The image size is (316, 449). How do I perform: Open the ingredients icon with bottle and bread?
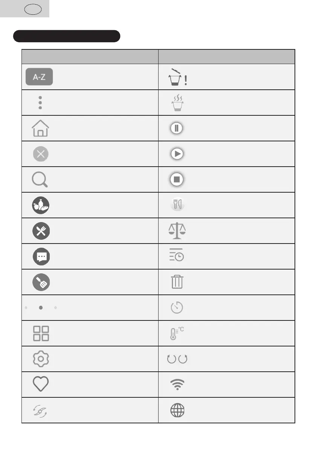(x=41, y=205)
